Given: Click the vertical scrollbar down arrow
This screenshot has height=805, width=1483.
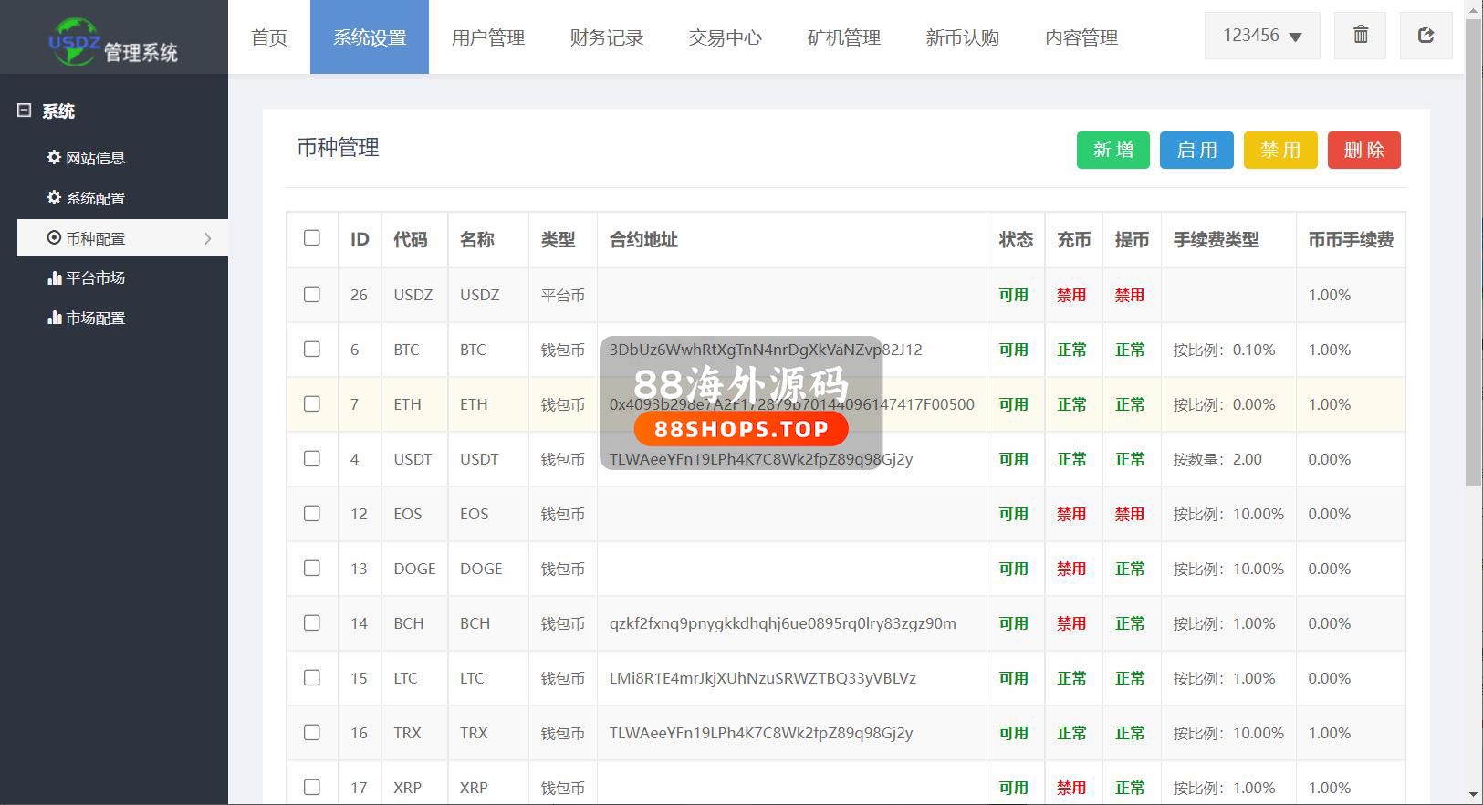Looking at the screenshot, I should click(x=1473, y=794).
